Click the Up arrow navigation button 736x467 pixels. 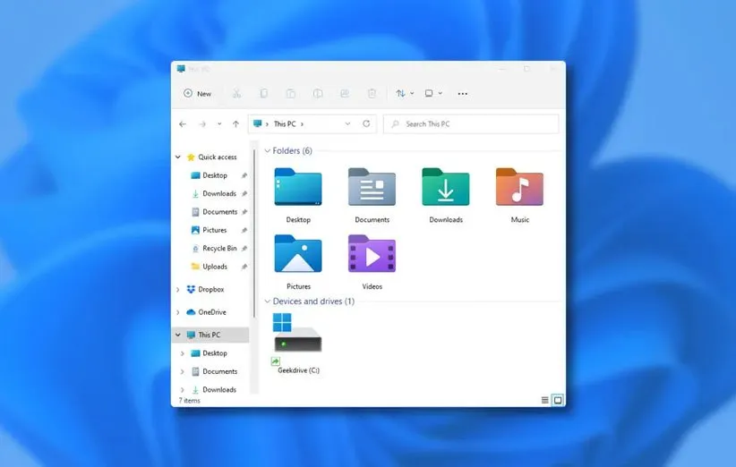[235, 123]
